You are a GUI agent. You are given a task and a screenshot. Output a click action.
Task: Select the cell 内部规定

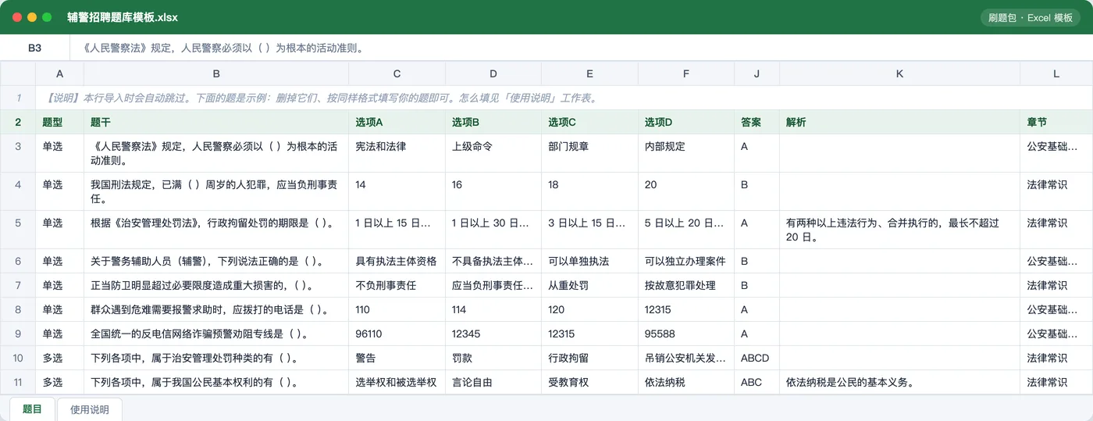(686, 153)
